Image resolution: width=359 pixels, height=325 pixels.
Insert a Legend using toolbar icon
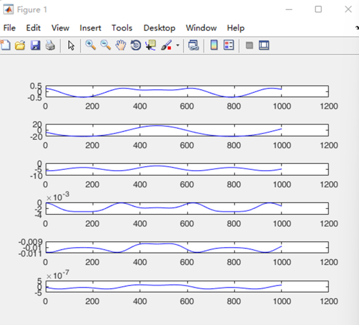229,45
